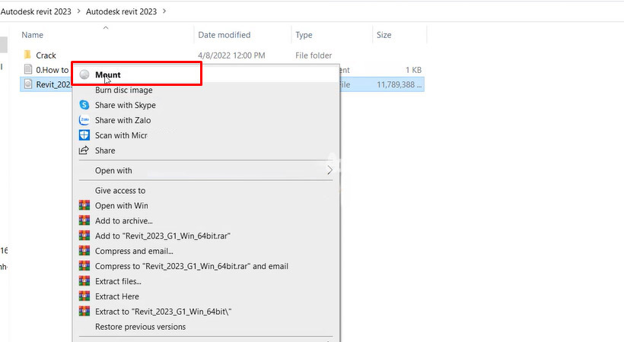
Task: Choose Restore previous versions
Action: [140, 327]
